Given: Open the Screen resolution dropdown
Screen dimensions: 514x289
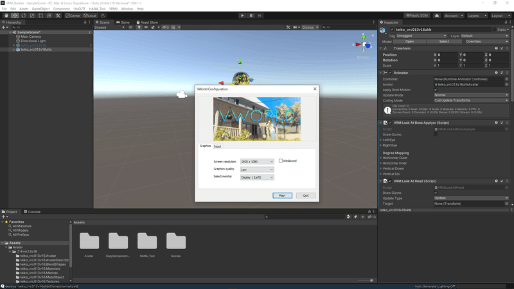Looking at the screenshot, I should 257,162.
